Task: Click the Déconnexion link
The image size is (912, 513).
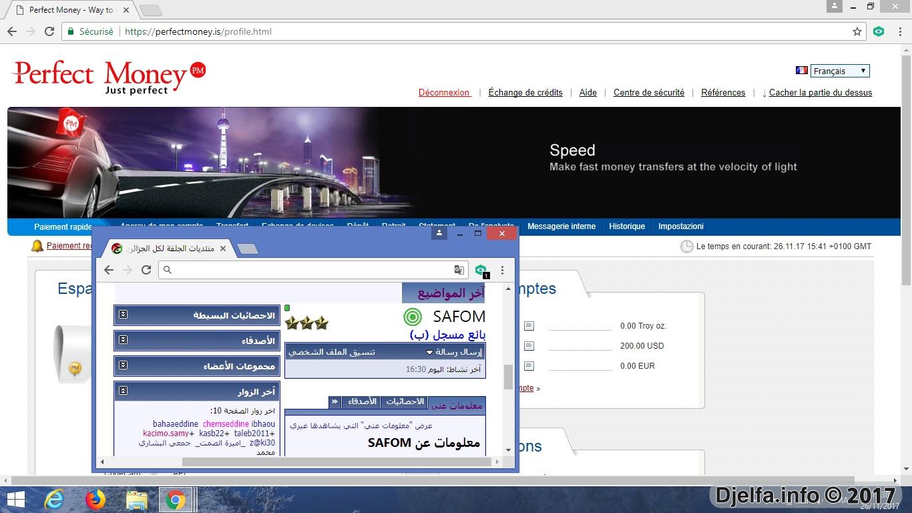Action: click(444, 92)
